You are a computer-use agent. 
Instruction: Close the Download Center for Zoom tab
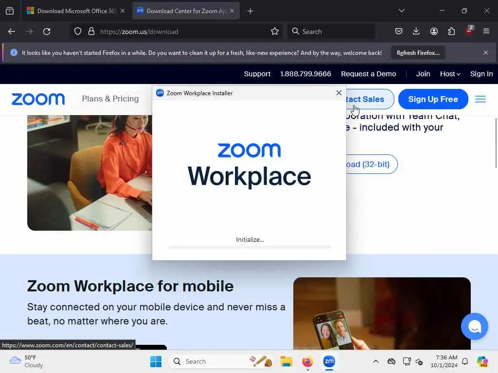tap(232, 11)
